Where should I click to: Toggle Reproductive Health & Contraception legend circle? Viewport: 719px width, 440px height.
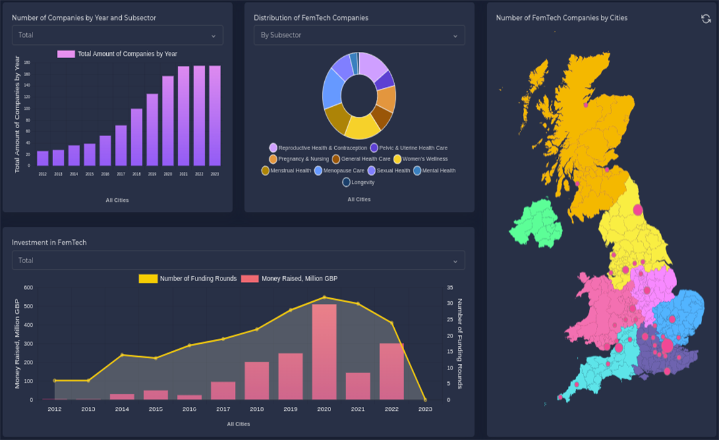pyautogui.click(x=274, y=148)
